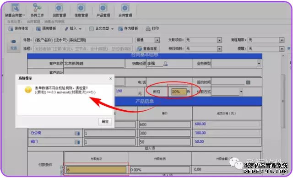Close the 系统提示 dialog with X
Image resolution: width=293 pixels, height=178 pixels.
pyautogui.click(x=110, y=78)
